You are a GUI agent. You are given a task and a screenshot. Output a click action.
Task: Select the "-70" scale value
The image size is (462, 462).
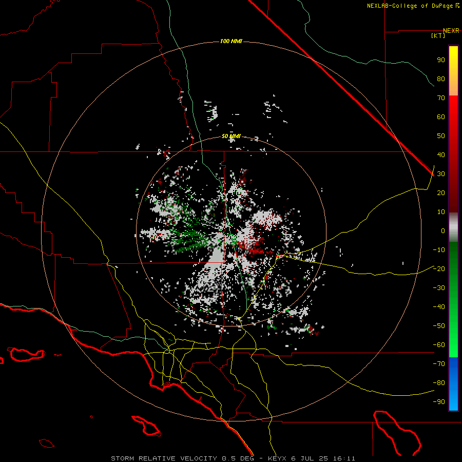pyautogui.click(x=439, y=363)
